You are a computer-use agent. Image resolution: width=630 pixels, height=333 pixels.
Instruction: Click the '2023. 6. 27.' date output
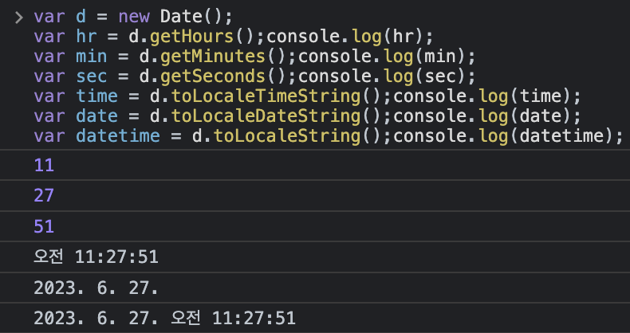click(x=96, y=288)
